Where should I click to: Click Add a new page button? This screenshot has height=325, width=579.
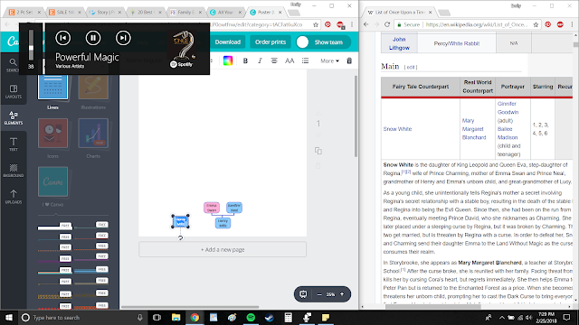click(223, 249)
